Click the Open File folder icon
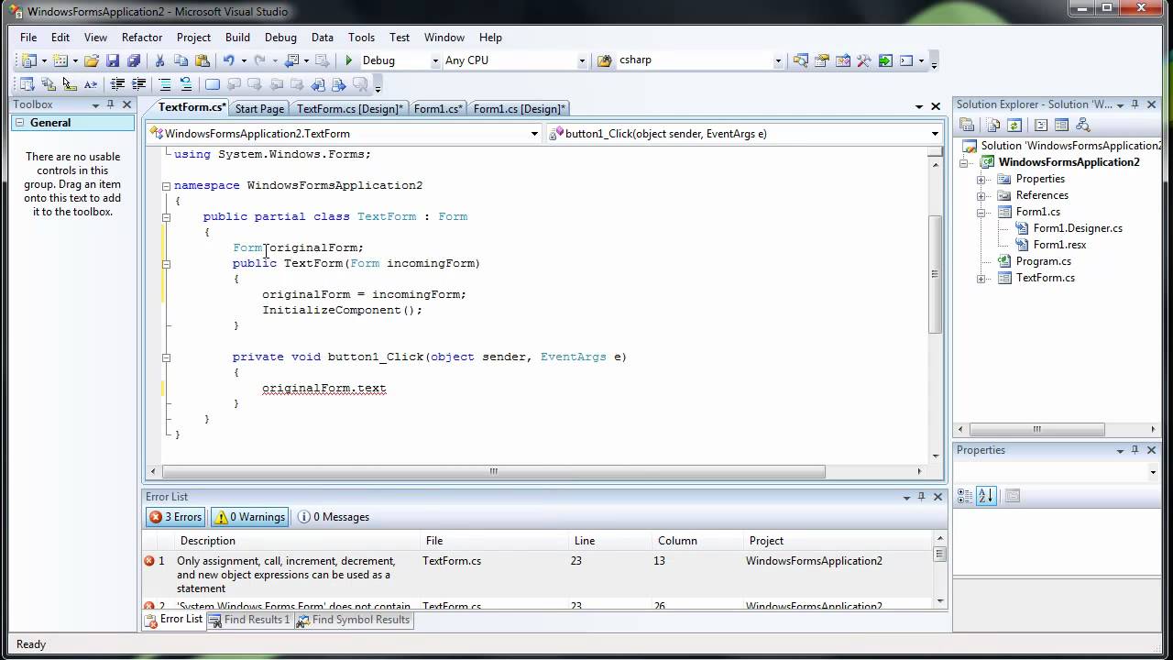 [91, 60]
